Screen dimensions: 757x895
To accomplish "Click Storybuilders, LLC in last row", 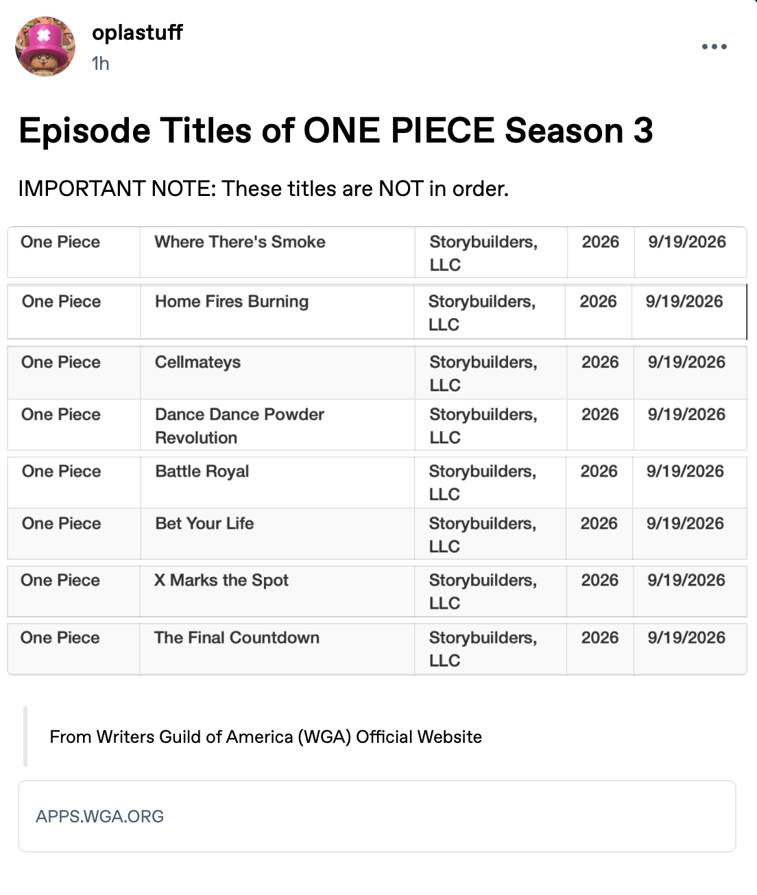I will point(483,649).
